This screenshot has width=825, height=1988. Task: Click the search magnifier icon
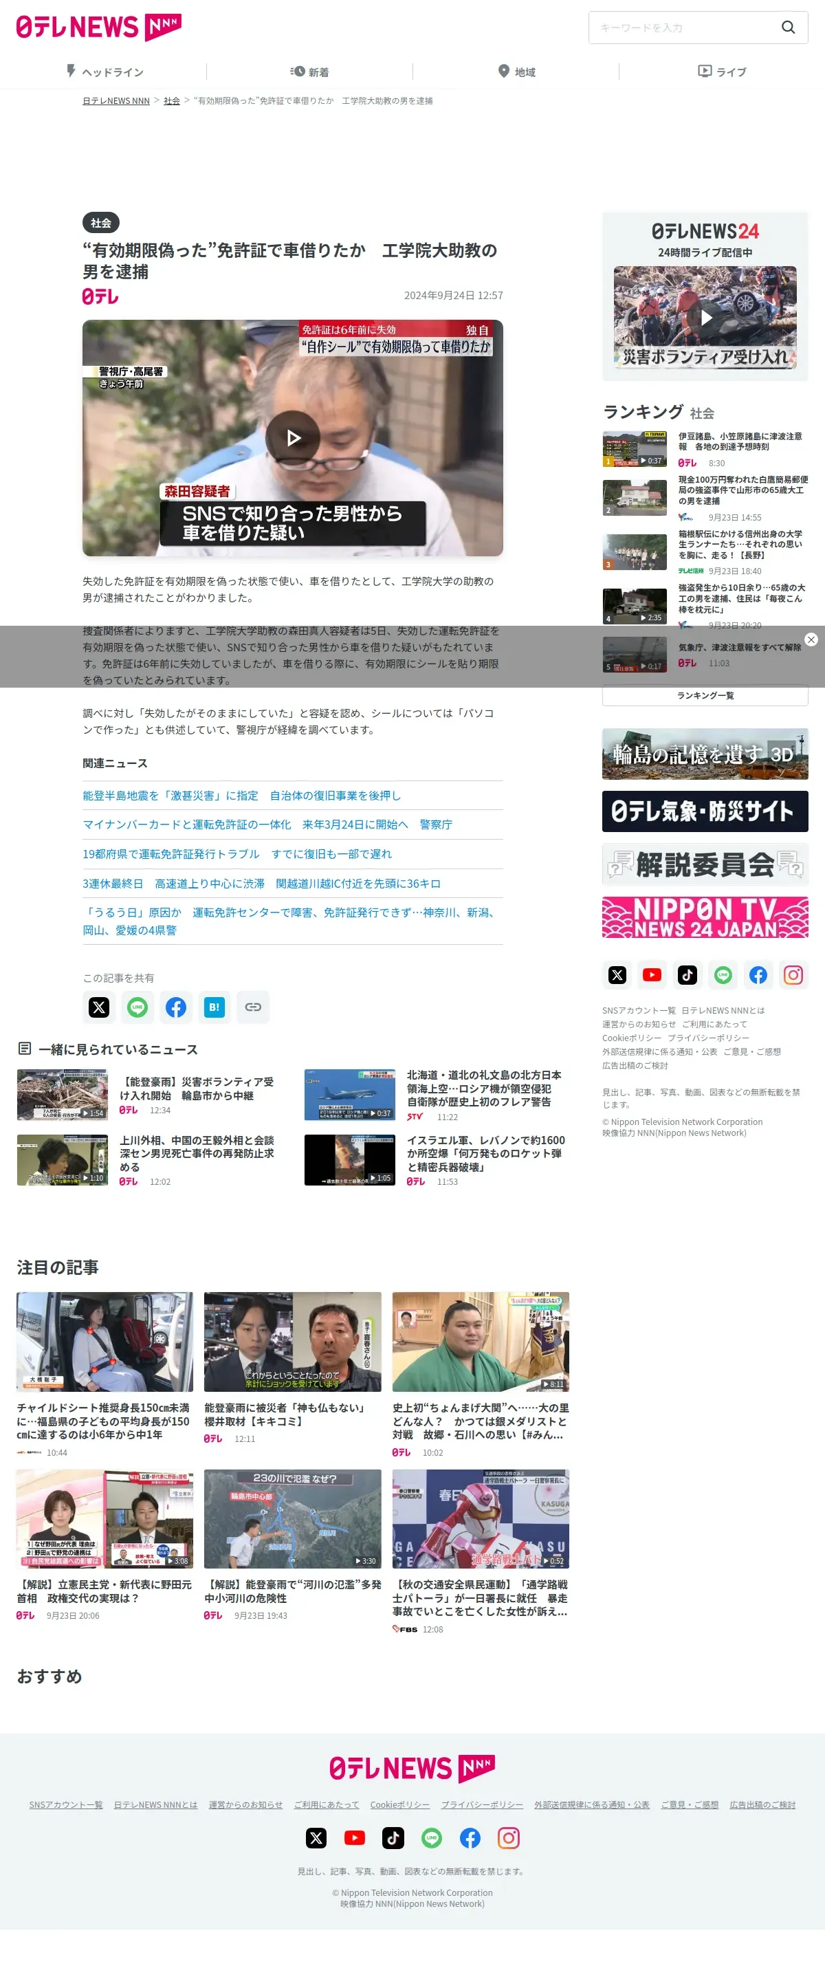tap(788, 27)
